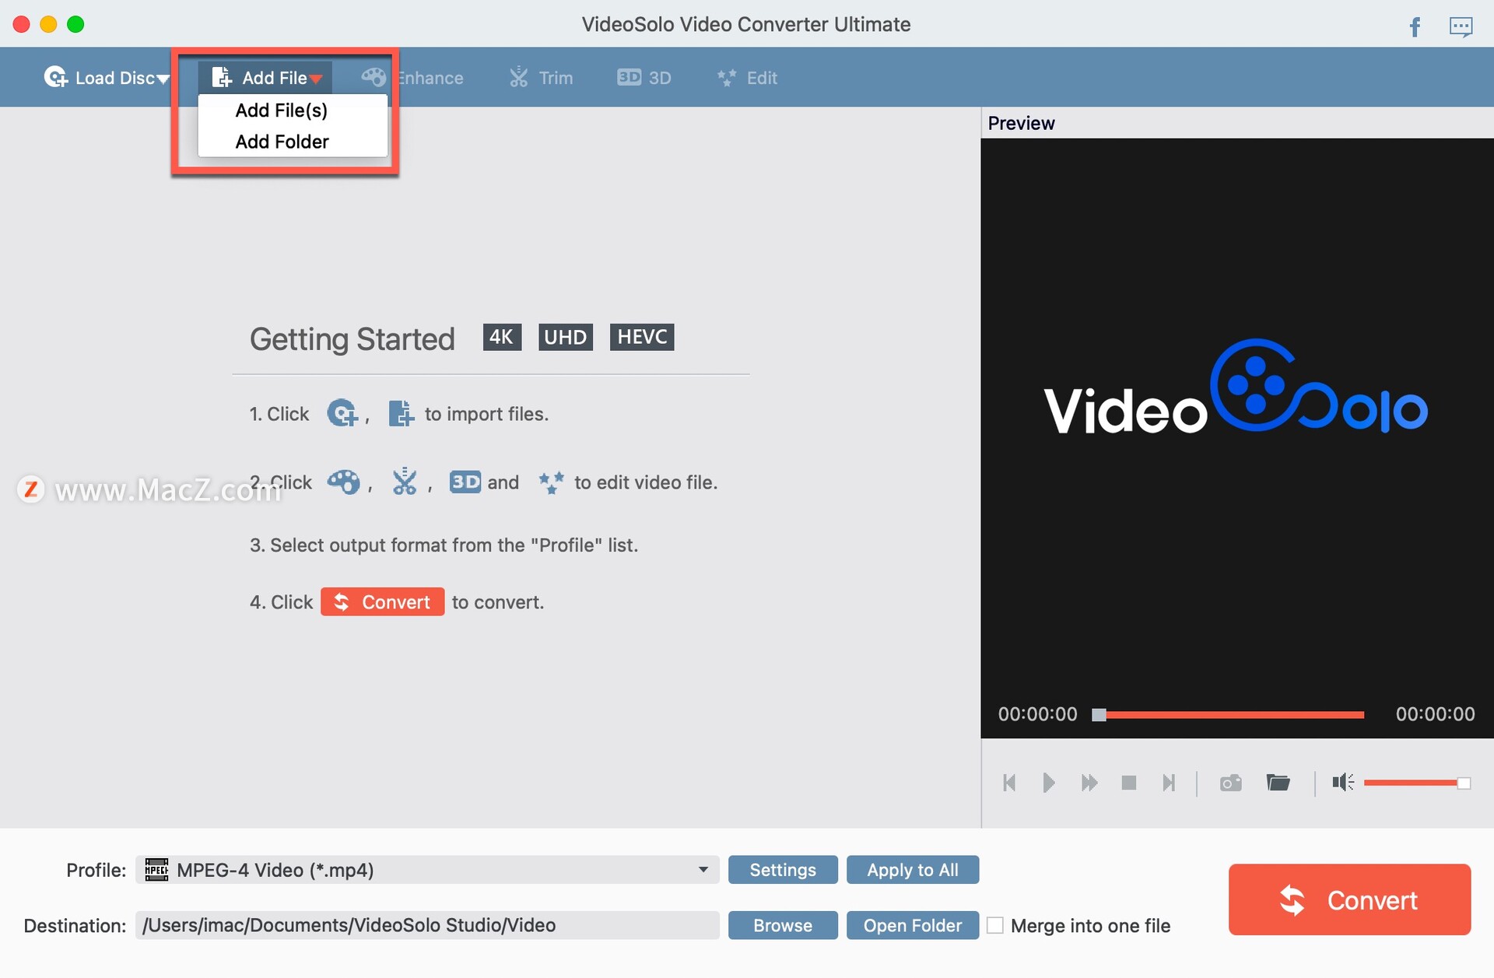This screenshot has width=1494, height=978.
Task: Open the Edit effects tool
Action: (747, 78)
